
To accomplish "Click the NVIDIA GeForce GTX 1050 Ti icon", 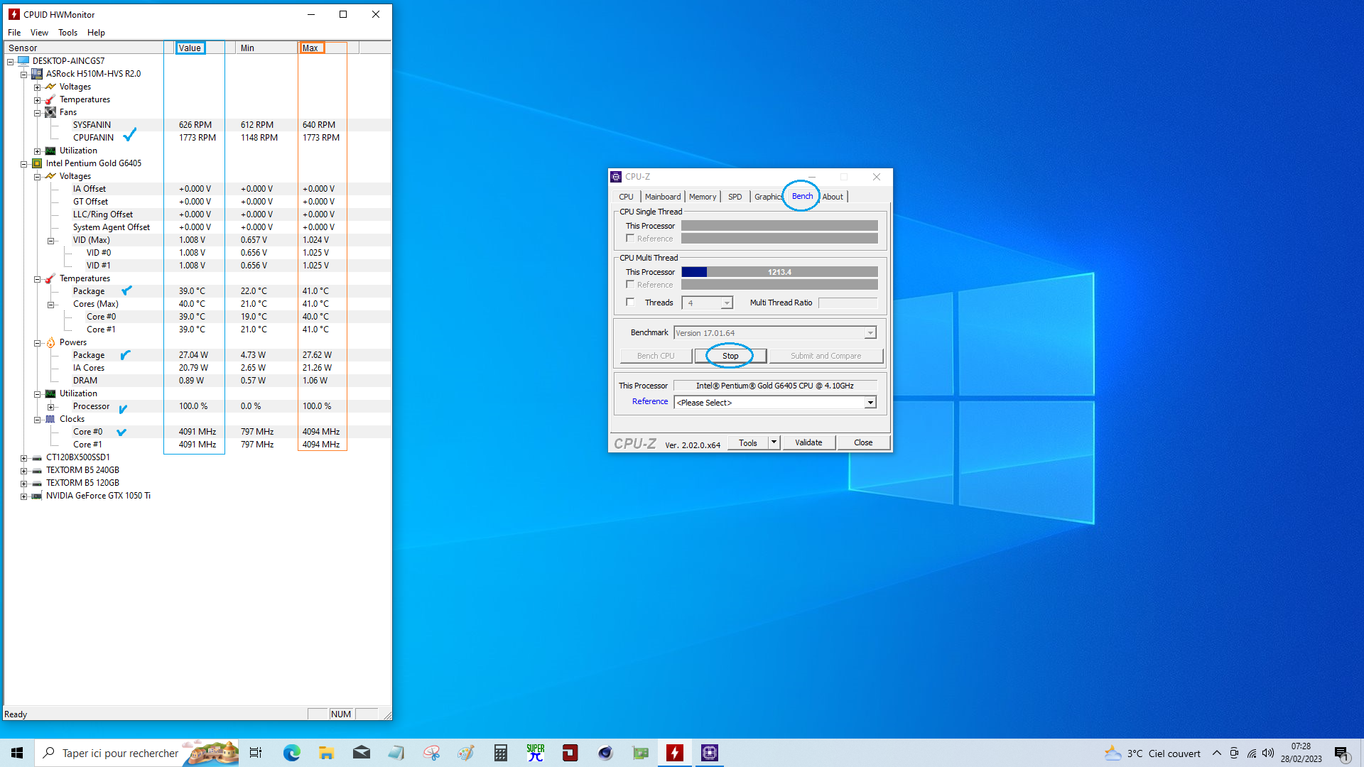I will [37, 496].
